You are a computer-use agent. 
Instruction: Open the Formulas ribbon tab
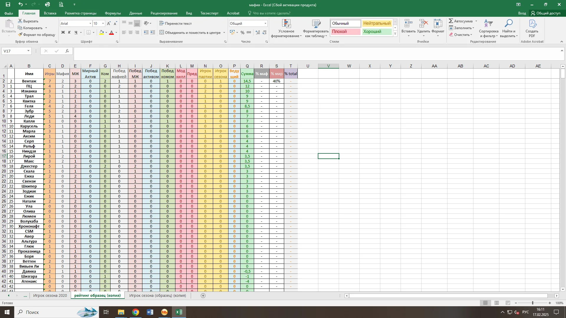pos(113,13)
